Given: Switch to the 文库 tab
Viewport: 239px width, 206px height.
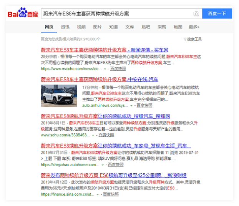Looking at the screenshot, I should [x=129, y=27].
